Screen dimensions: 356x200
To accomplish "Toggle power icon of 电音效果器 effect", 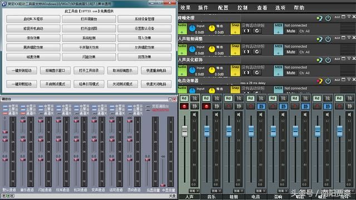I will [328, 81].
